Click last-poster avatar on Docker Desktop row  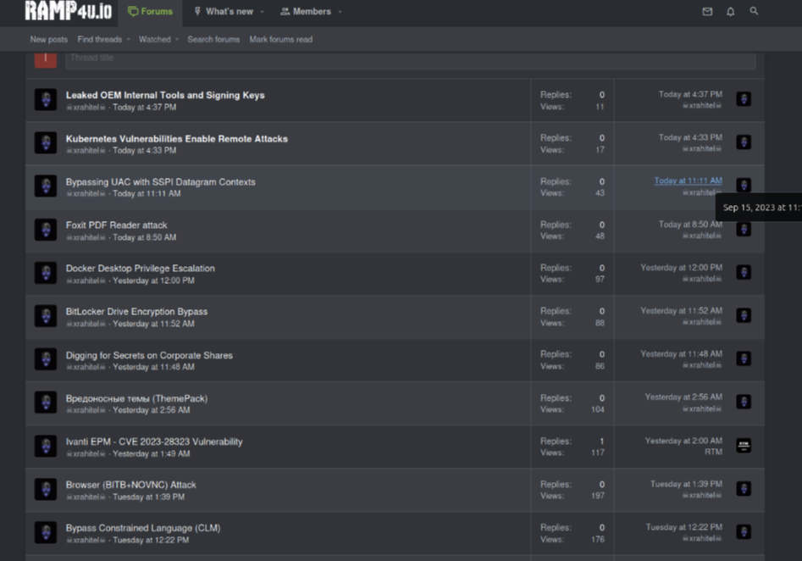point(744,272)
